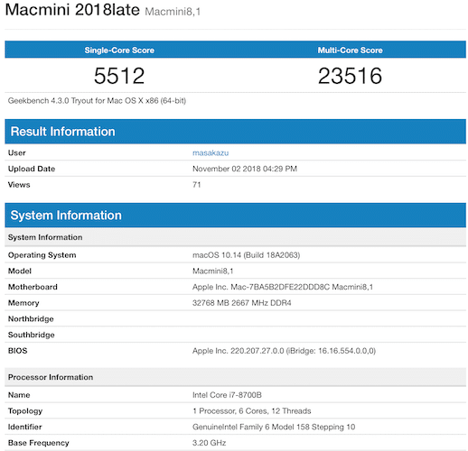468x451 pixels.
Task: Select the Macmini 2018late page title
Action: point(72,10)
